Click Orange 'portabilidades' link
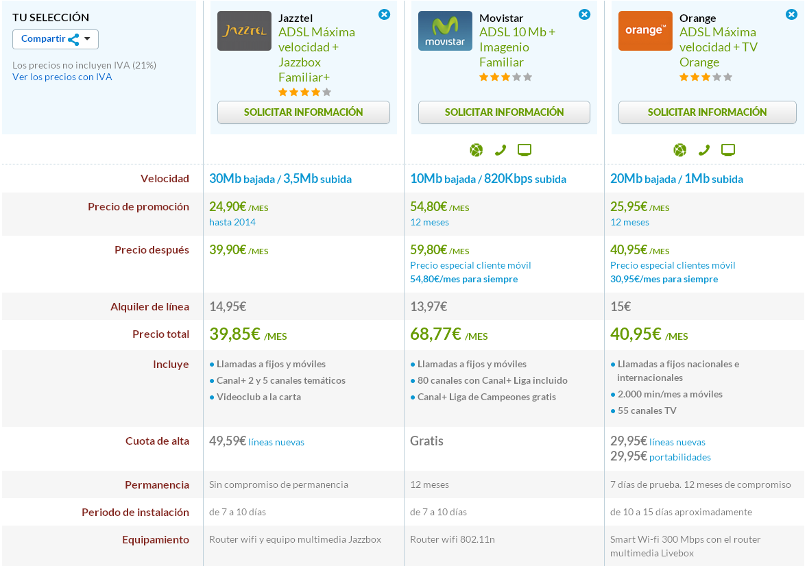This screenshot has width=807, height=566. point(680,457)
